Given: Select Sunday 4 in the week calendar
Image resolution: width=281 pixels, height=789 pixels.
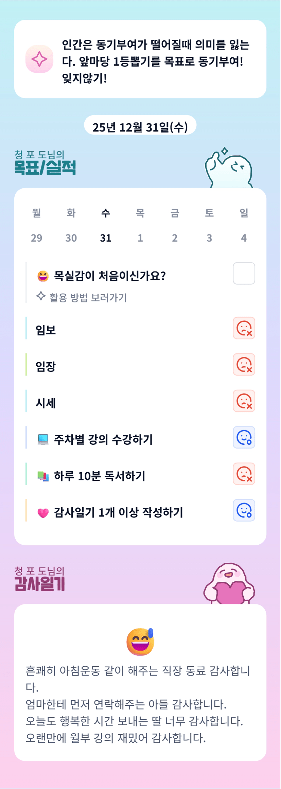Looking at the screenshot, I should 244,238.
